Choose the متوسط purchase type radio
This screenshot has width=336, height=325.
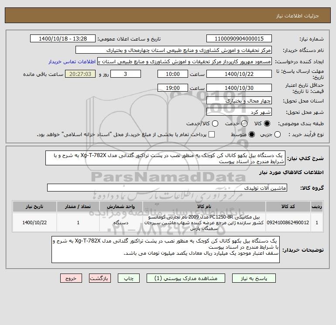point(252,134)
